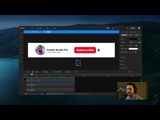Image resolution: width=160 pixels, height=120 pixels.
Task: Toggle the Scale lock icon
Action: tap(127, 45)
